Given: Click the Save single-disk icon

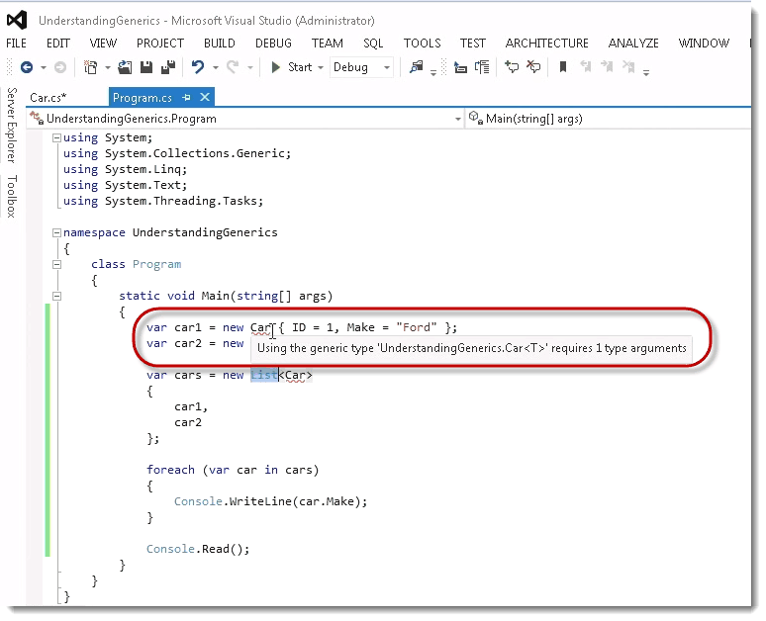Looking at the screenshot, I should [146, 67].
